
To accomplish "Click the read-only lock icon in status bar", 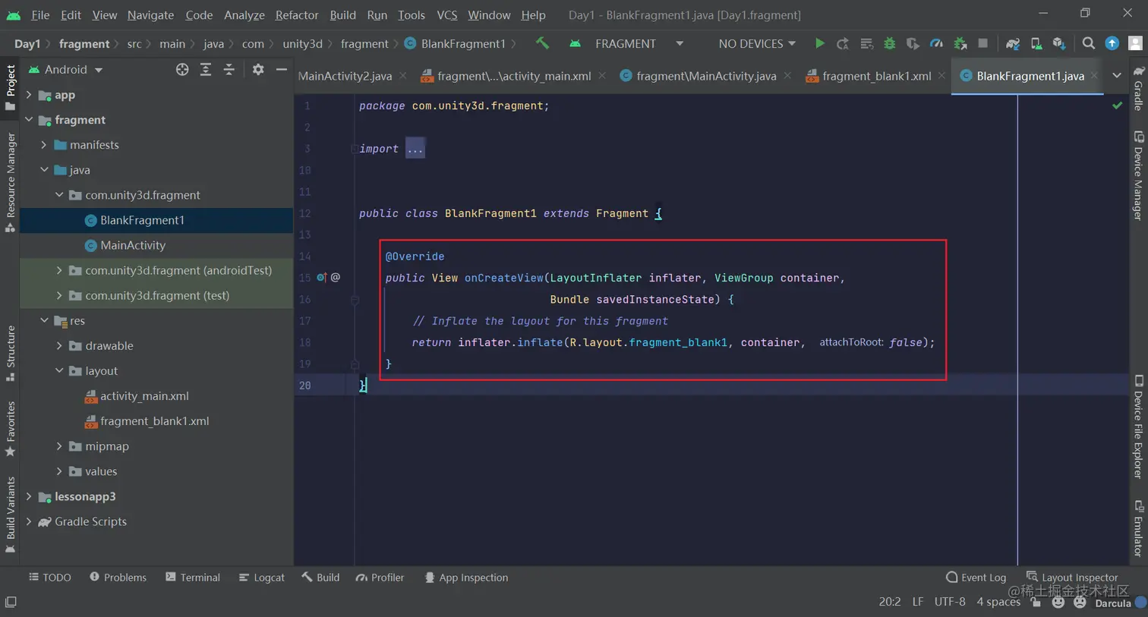I will 1036,602.
